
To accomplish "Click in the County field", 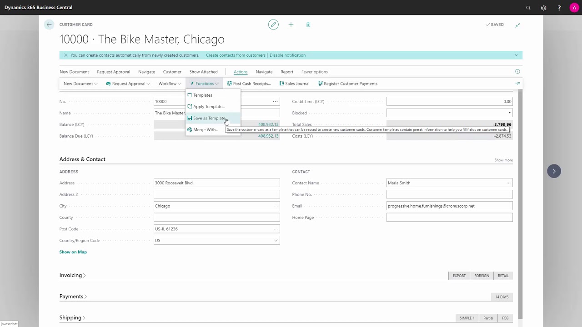I will coord(216,218).
